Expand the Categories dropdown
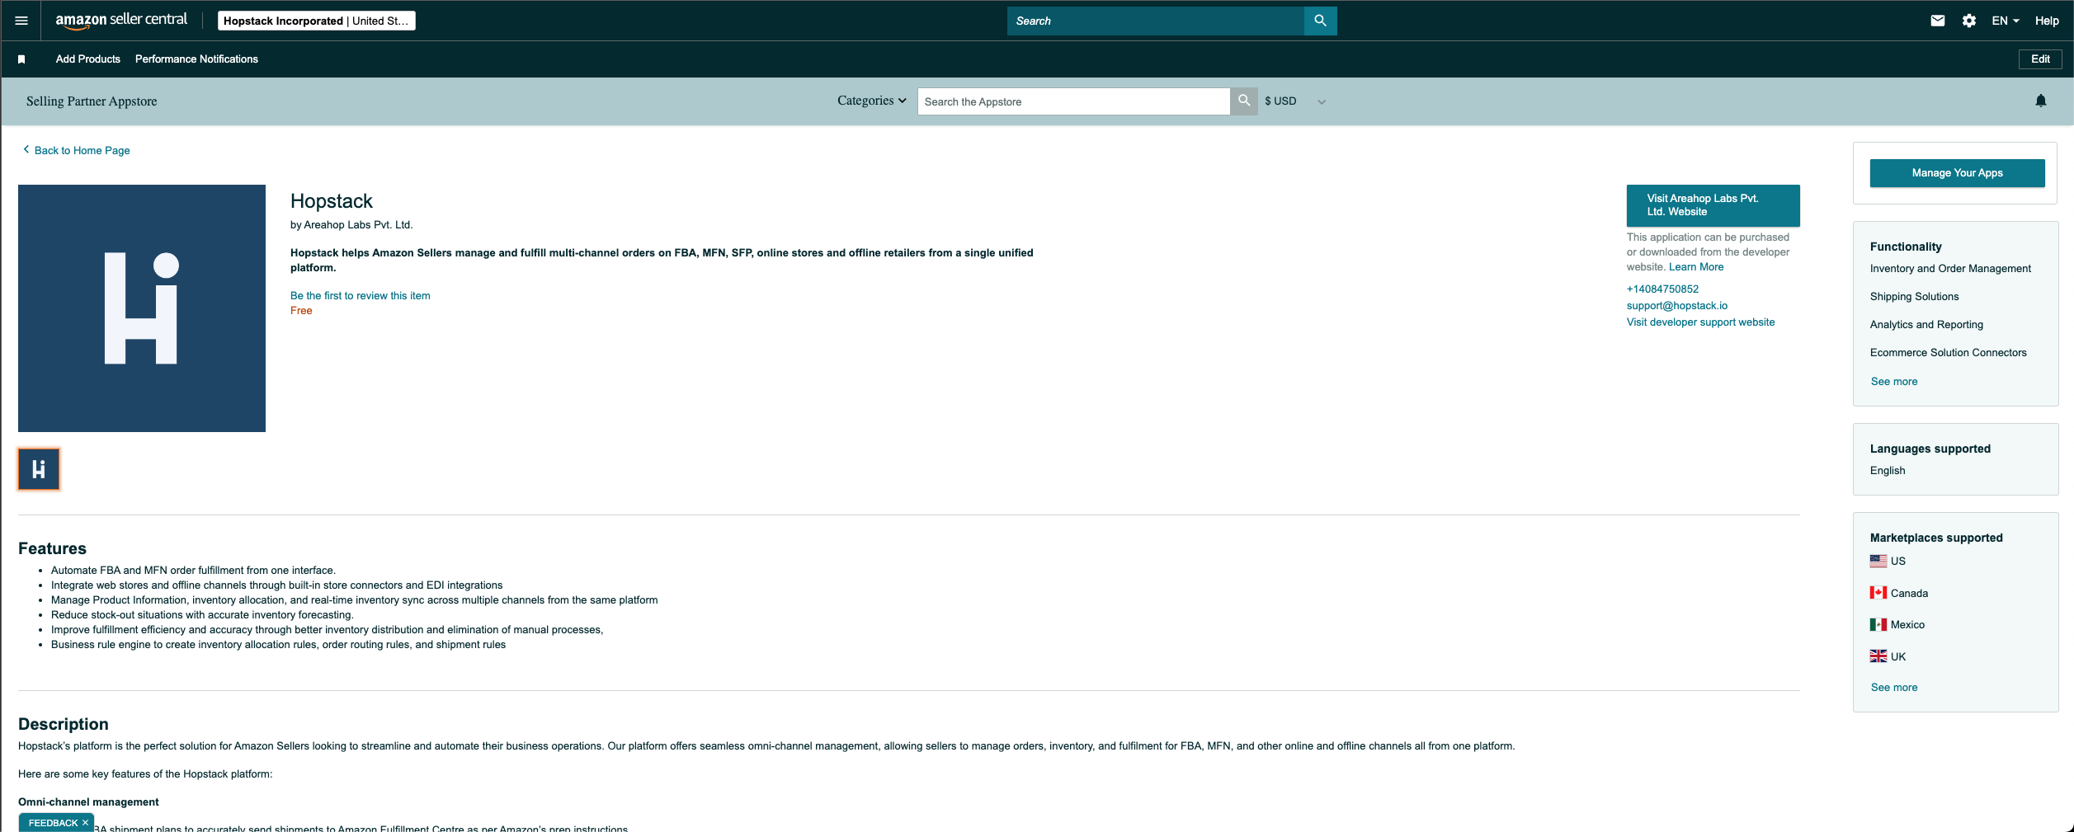 [x=871, y=101]
